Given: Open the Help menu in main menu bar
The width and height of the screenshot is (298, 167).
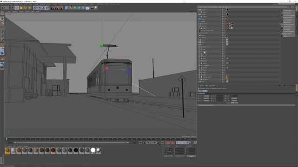Looking at the screenshot, I should (118, 4).
